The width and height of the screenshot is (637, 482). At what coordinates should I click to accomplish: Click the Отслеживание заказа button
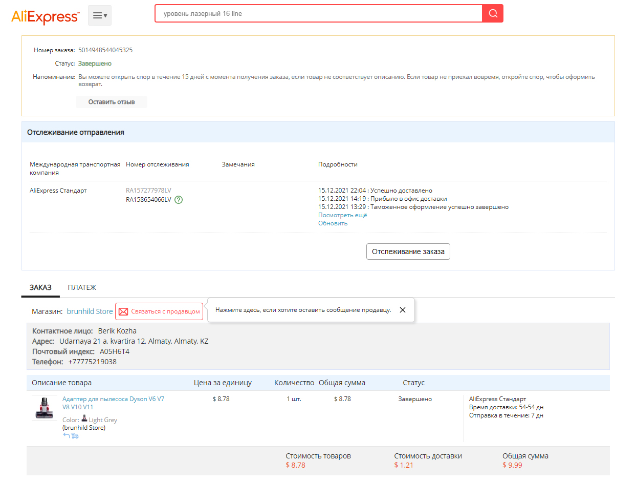(408, 252)
